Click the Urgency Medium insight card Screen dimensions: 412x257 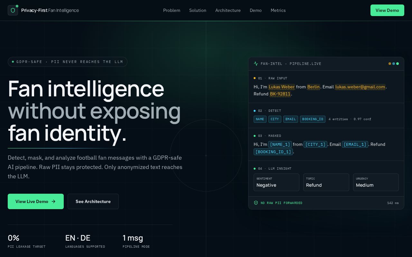(376, 182)
